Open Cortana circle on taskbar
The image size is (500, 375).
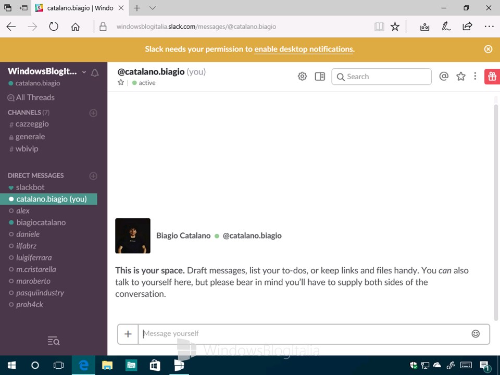pyautogui.click(x=35, y=366)
